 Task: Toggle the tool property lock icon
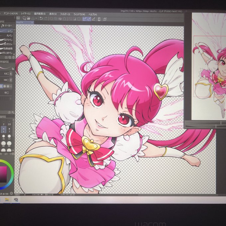pos(13,68)
